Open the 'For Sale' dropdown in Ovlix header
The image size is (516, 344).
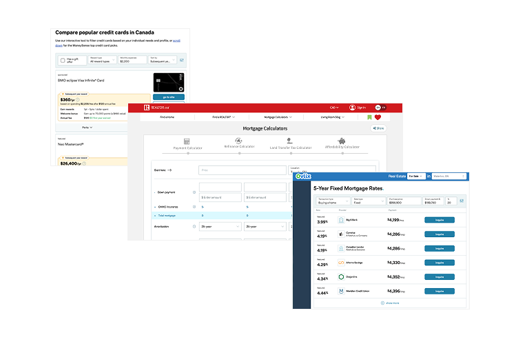pos(416,176)
